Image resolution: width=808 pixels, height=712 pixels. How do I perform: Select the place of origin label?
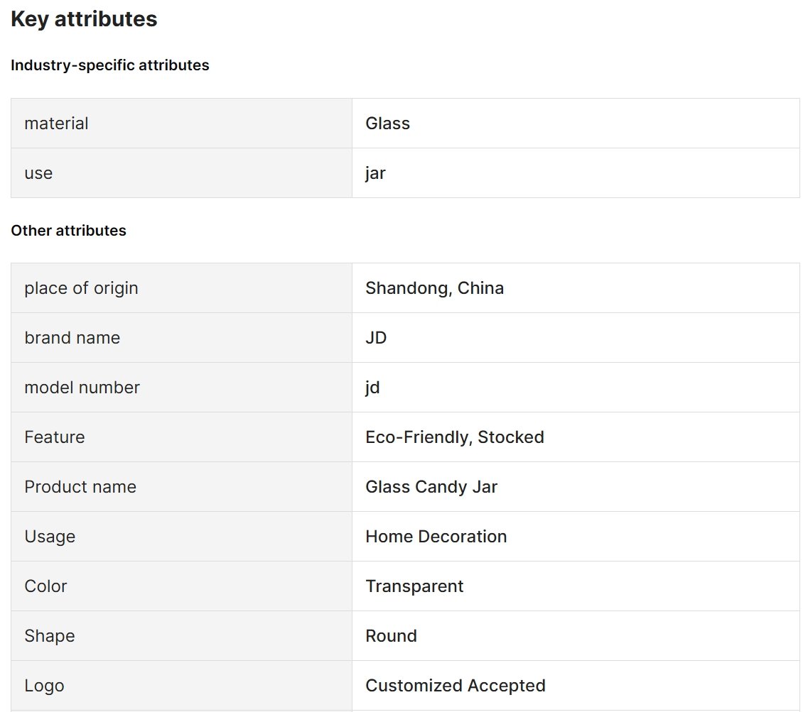click(82, 288)
